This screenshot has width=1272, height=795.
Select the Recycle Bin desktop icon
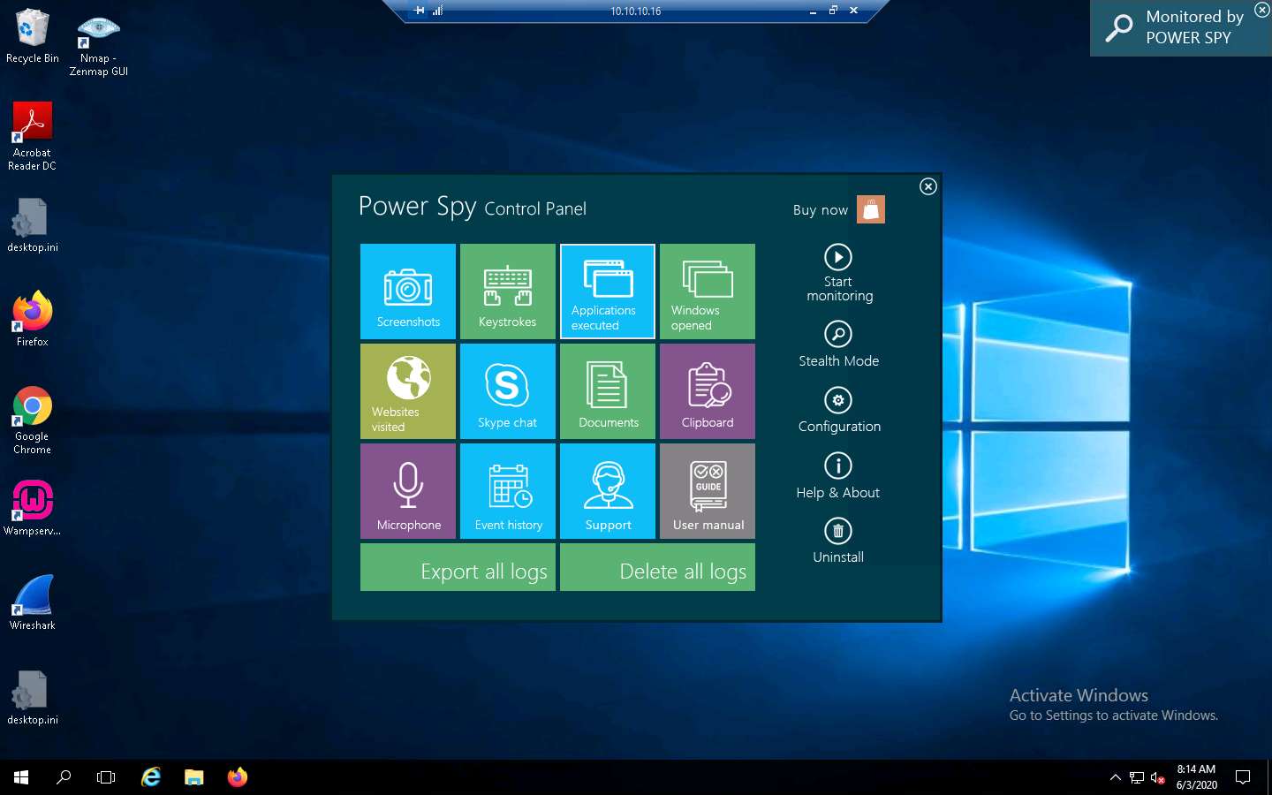point(33,36)
